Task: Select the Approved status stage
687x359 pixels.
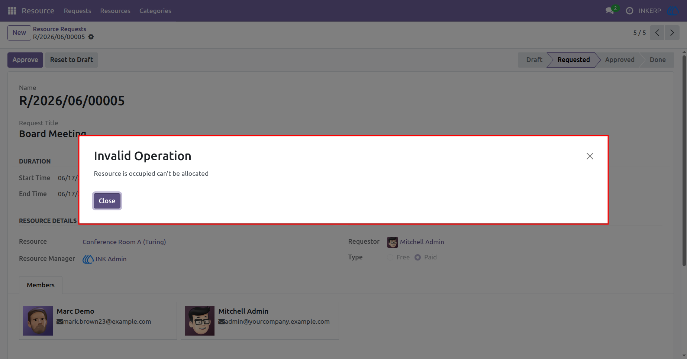Action: tap(620, 60)
